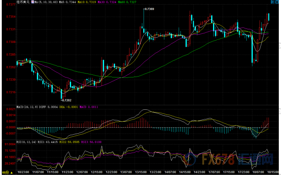Select the magenta MA30 value label
The height and width of the screenshot is (175, 281).
(x=107, y=3)
